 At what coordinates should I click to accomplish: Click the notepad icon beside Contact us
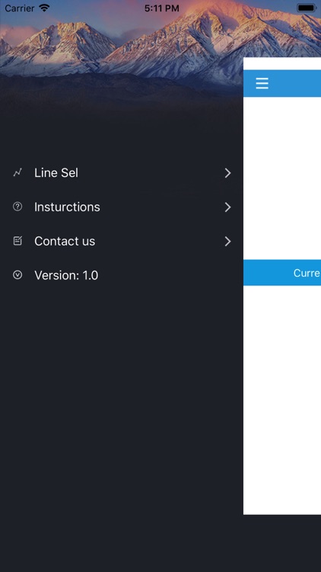coord(17,241)
